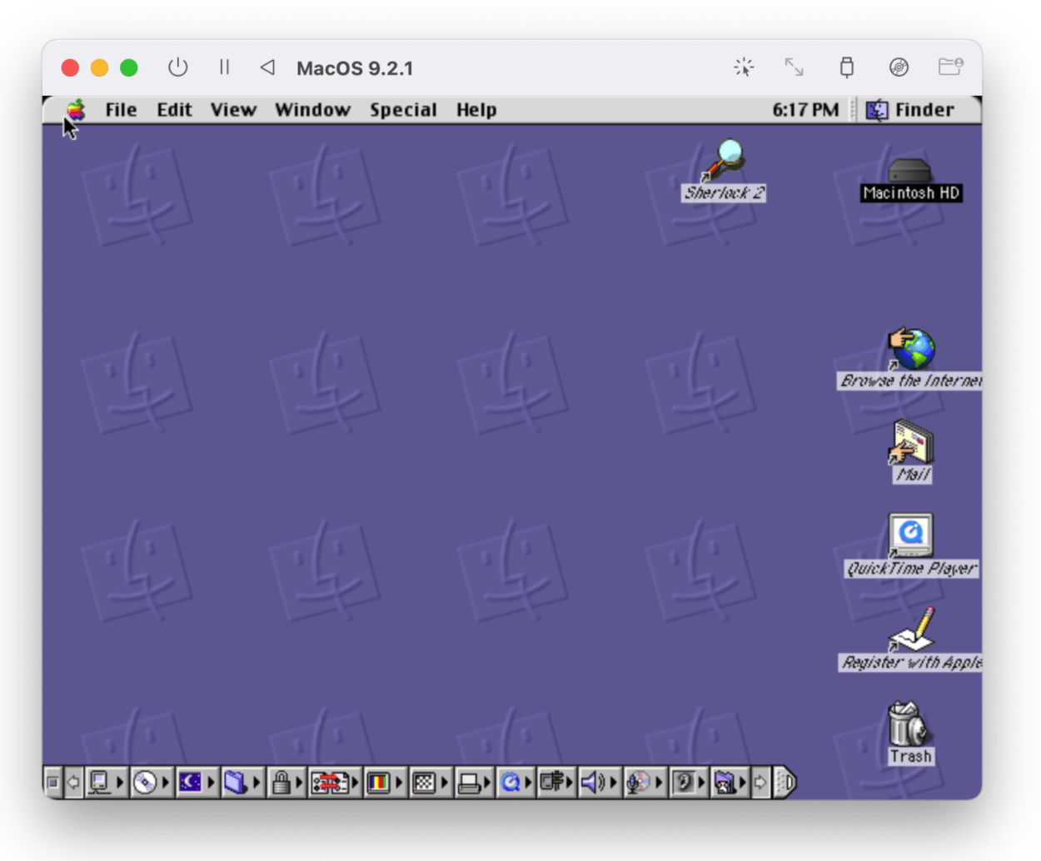
Task: Click the Control Strip right scroll arrow
Action: pos(761,782)
